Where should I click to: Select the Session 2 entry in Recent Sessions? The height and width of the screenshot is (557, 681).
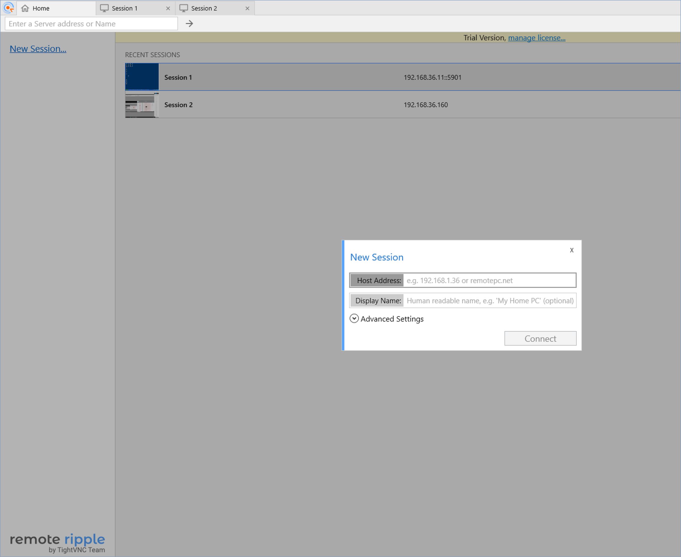coord(353,105)
